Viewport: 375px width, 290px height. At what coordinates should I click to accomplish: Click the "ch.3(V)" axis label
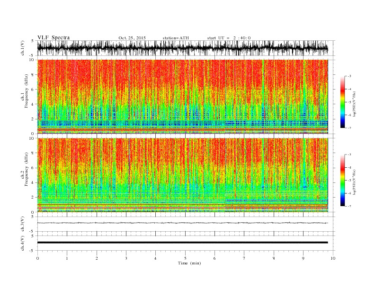(x=23, y=224)
